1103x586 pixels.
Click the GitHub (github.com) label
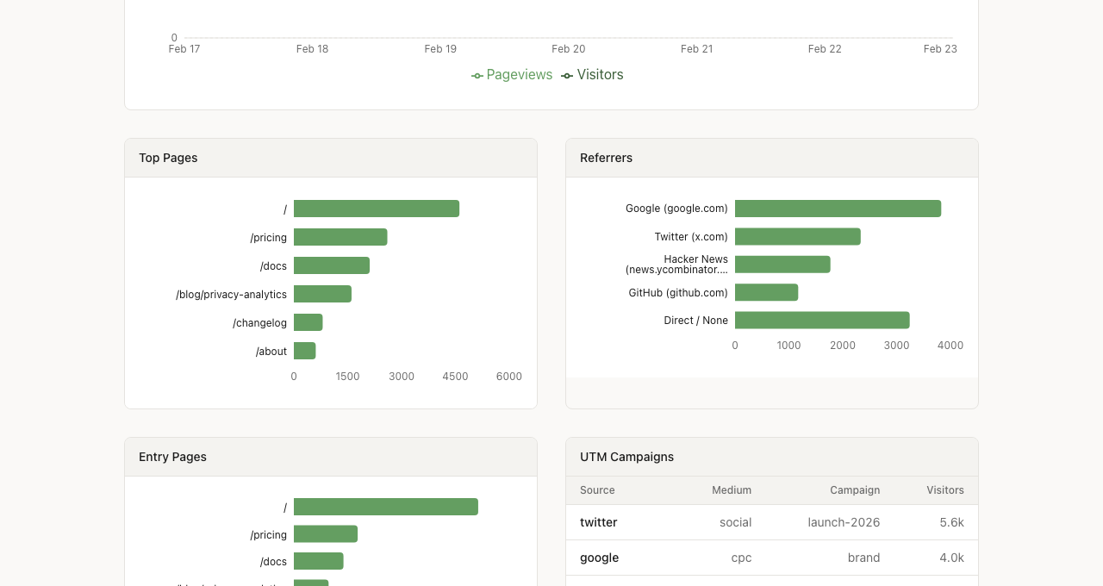(678, 293)
